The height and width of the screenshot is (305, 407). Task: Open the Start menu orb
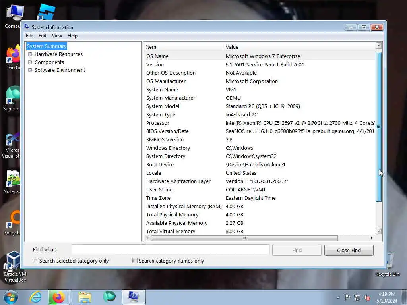pos(11,297)
